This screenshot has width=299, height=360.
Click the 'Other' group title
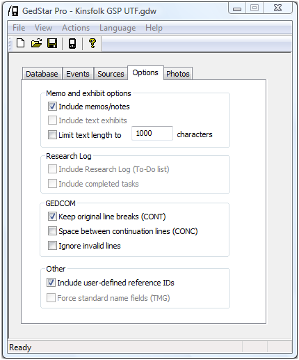pos(56,269)
